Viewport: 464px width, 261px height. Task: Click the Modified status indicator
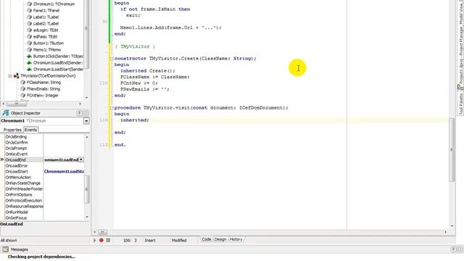tap(179, 240)
